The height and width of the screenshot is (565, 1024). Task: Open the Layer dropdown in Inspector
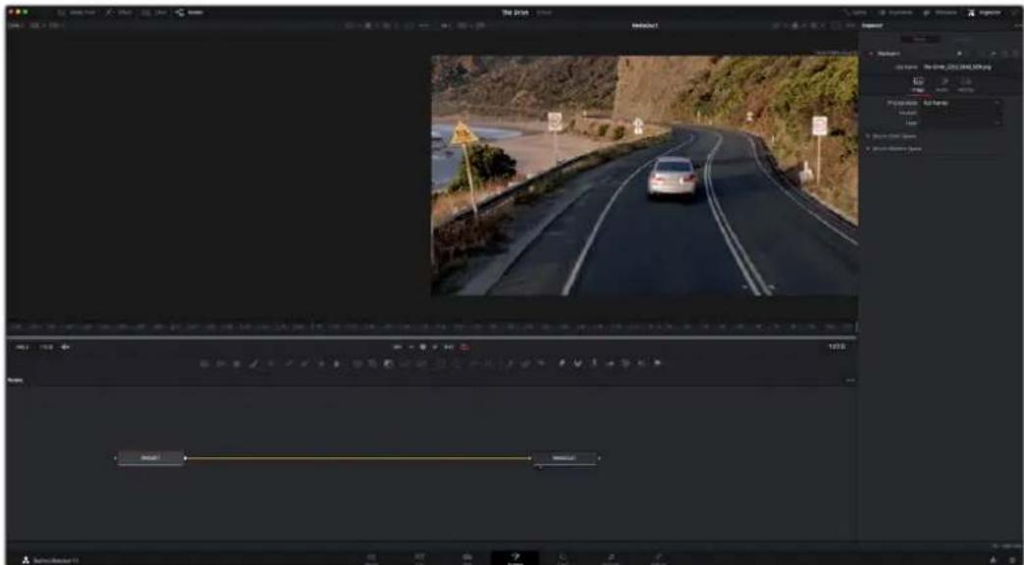point(960,123)
